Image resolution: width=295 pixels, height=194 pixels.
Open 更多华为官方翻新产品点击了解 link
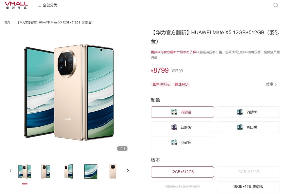pos(173,52)
